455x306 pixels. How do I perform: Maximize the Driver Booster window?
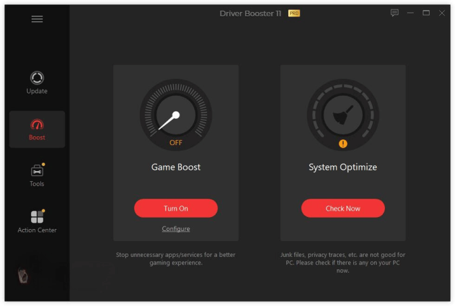coord(426,13)
